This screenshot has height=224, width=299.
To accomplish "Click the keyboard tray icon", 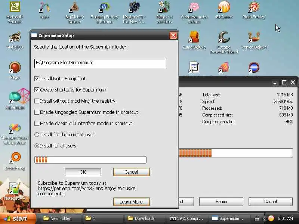I will pyautogui.click(x=257, y=218).
